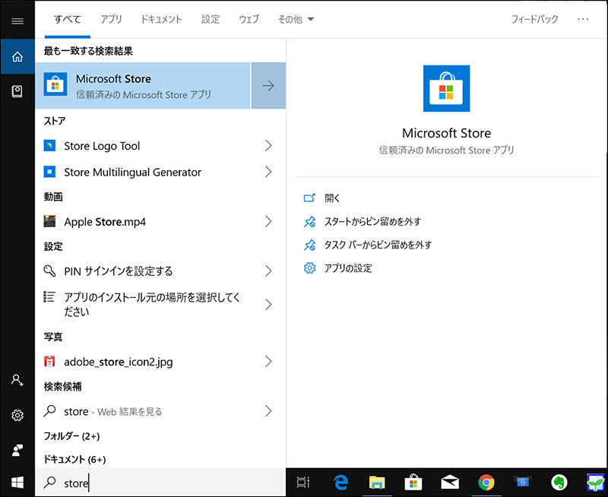Select the すべて tab

tap(68, 19)
